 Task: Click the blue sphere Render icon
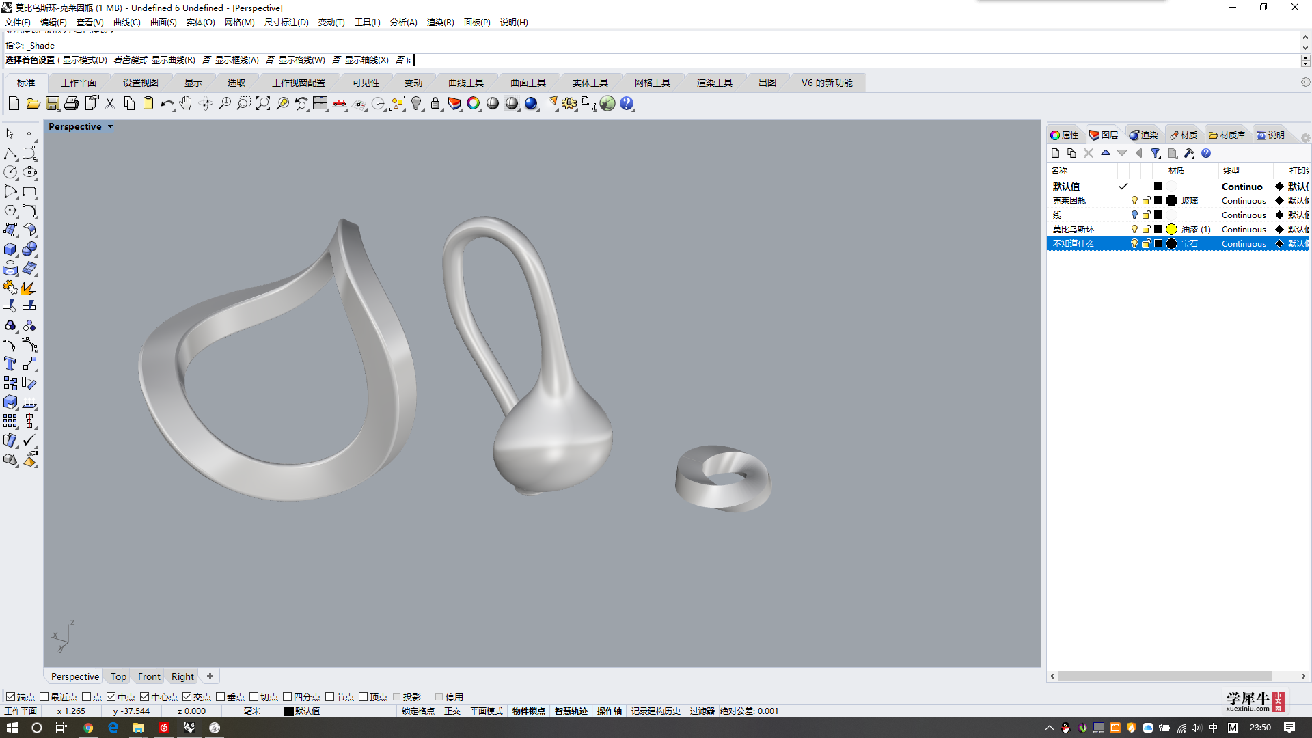click(x=531, y=104)
